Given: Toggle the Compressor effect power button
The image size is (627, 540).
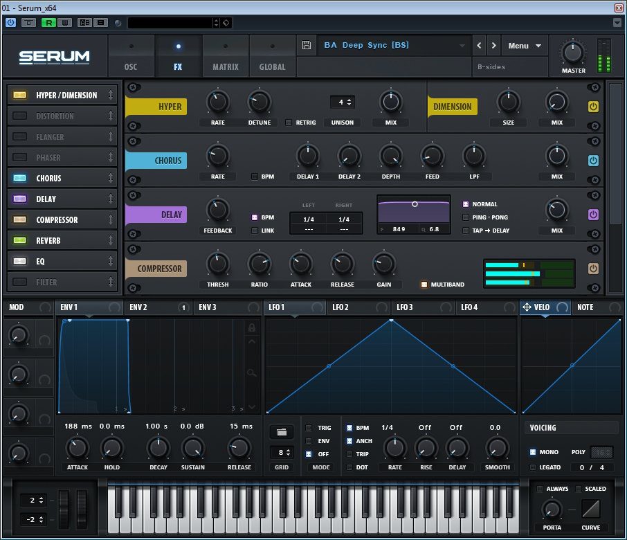Looking at the screenshot, I should pyautogui.click(x=593, y=269).
